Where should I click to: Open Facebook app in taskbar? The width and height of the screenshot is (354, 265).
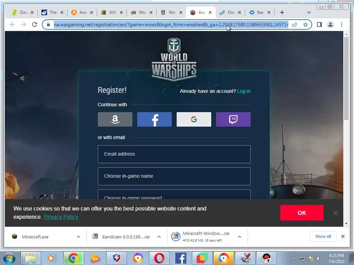point(180,258)
